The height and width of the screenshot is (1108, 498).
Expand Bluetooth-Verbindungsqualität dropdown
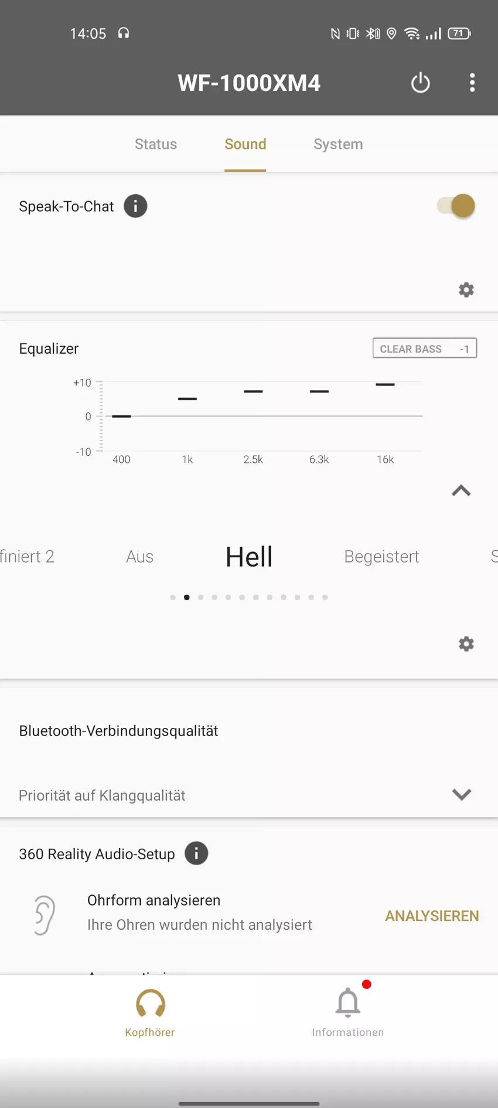point(461,794)
